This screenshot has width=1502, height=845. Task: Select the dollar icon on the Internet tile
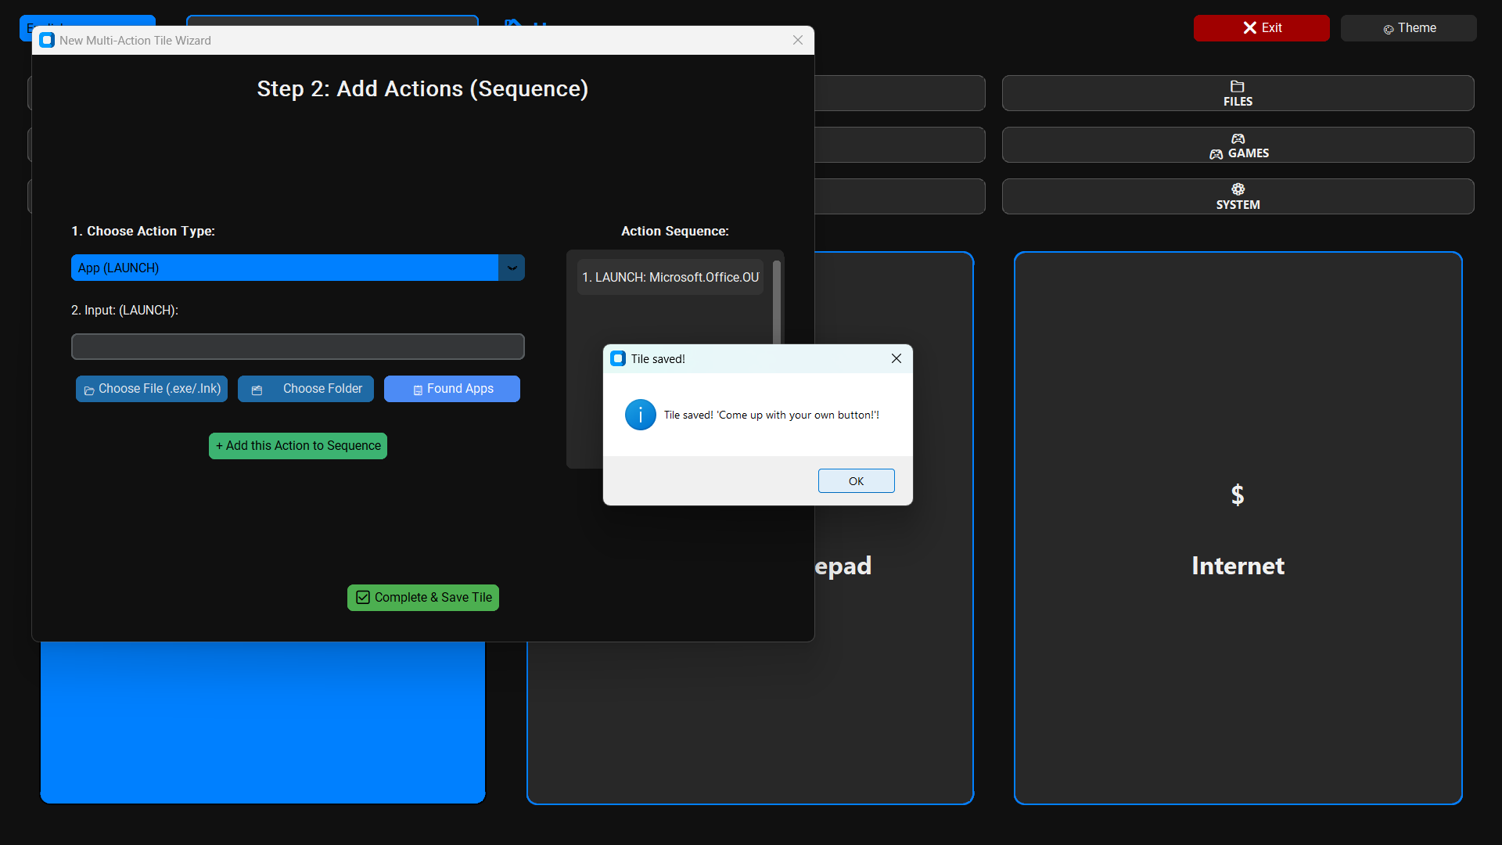coord(1238,494)
